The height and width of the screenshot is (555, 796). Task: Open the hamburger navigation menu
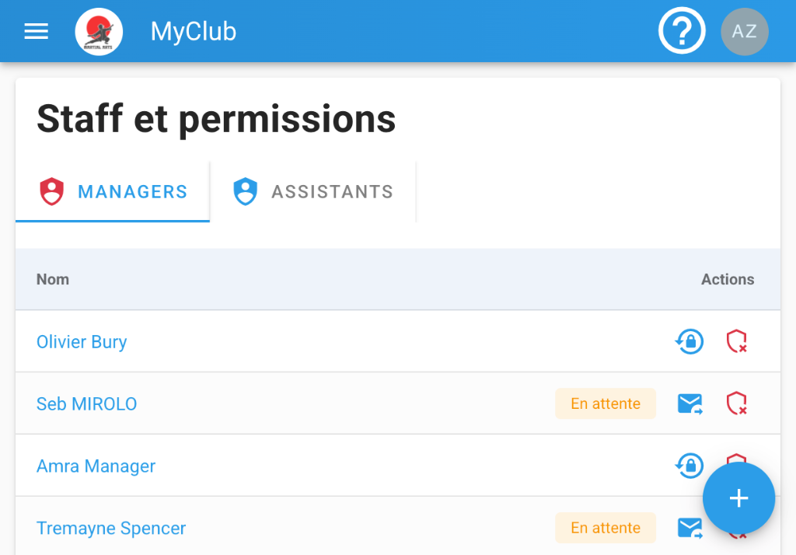click(x=36, y=31)
